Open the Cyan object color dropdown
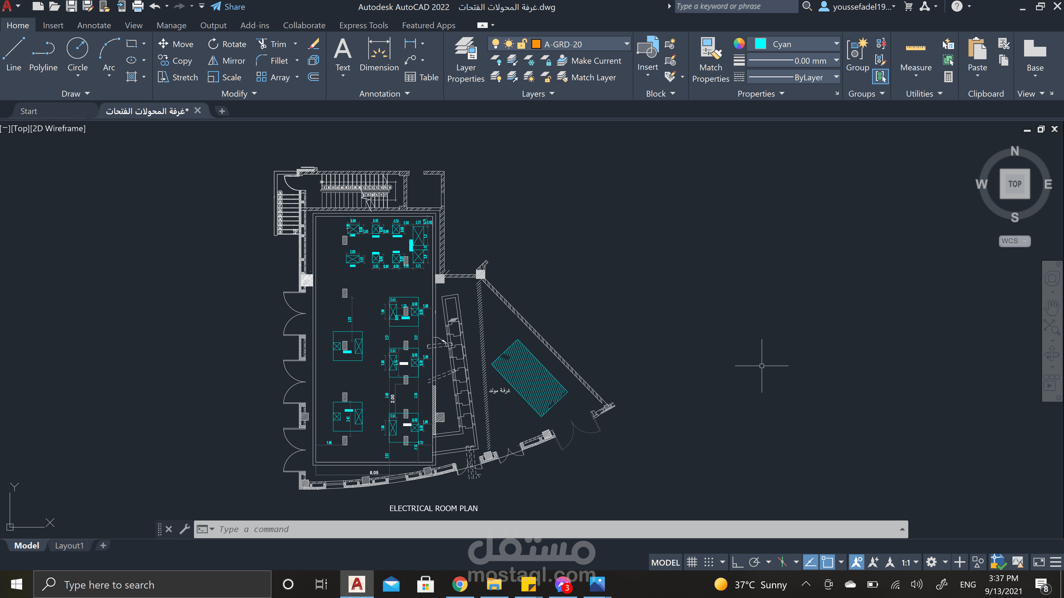Image resolution: width=1064 pixels, height=598 pixels. pyautogui.click(x=836, y=44)
